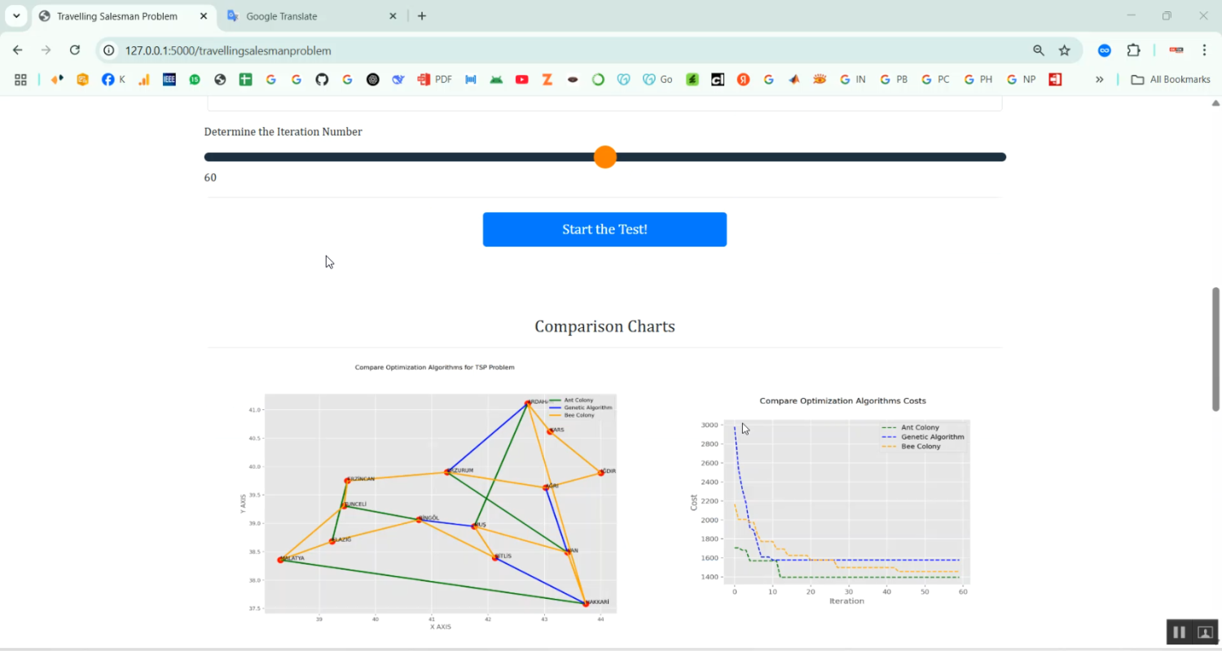Click the Start the Test! button
This screenshot has width=1222, height=651.
[x=604, y=229]
